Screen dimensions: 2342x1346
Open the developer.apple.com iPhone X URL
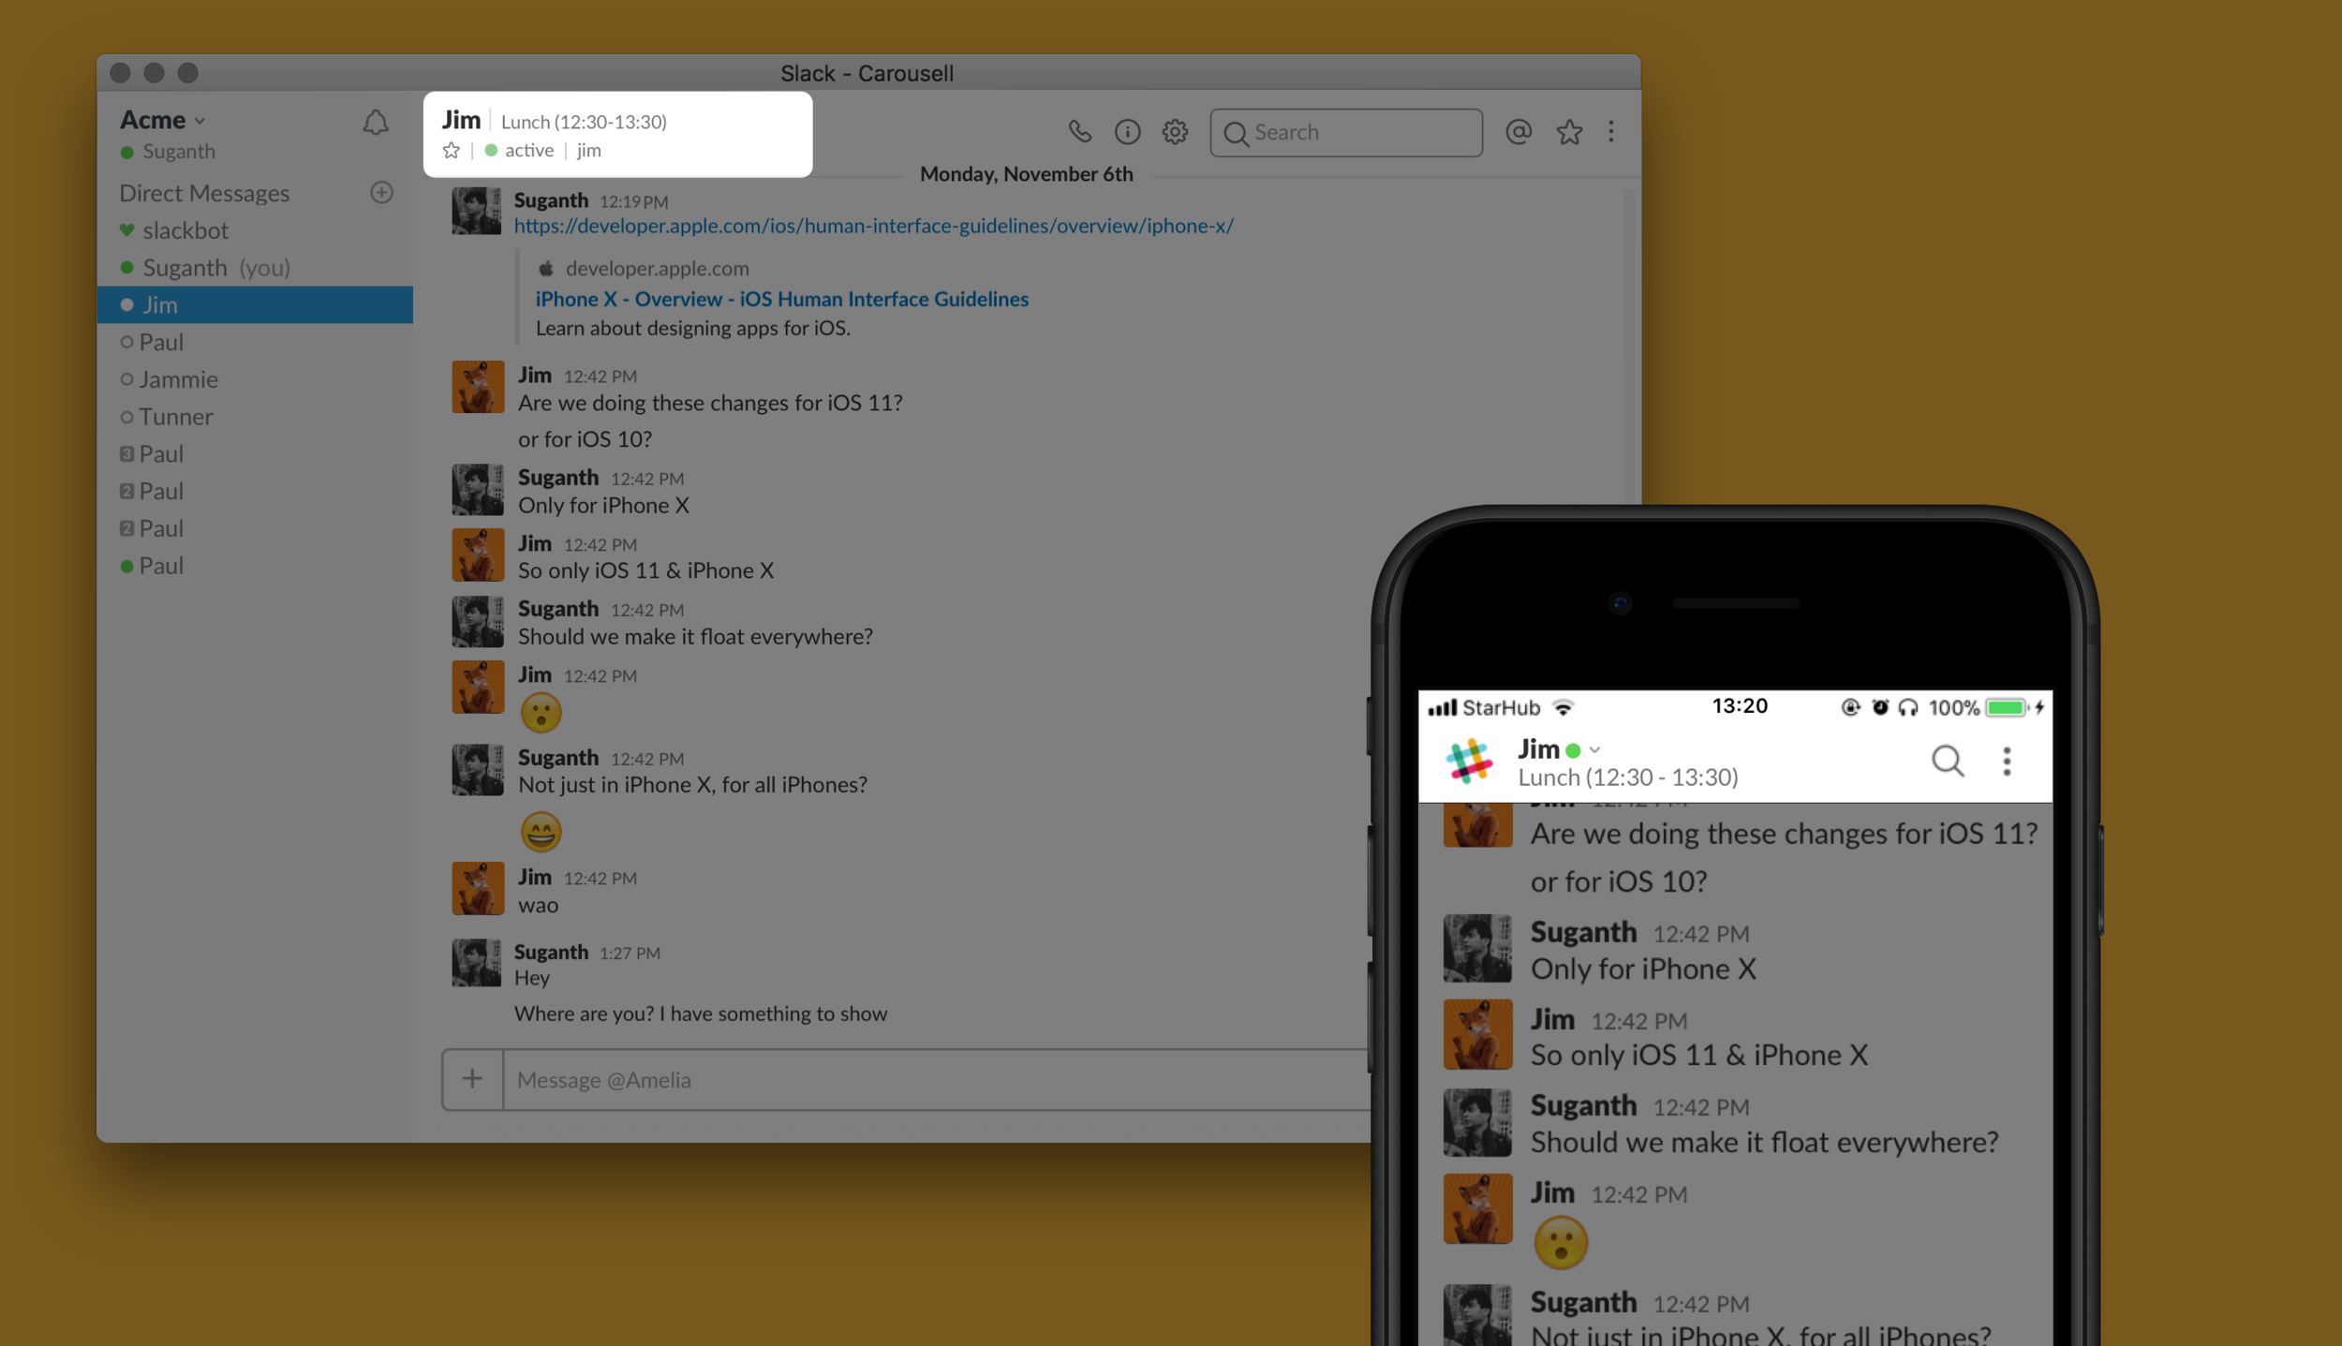coord(873,226)
